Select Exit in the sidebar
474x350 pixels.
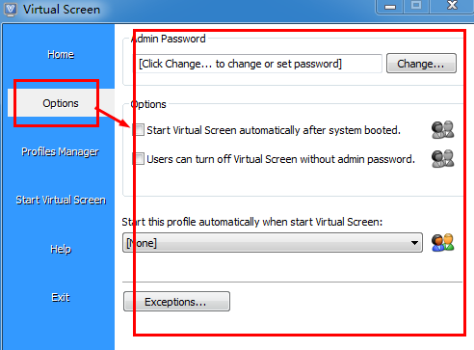pos(61,297)
